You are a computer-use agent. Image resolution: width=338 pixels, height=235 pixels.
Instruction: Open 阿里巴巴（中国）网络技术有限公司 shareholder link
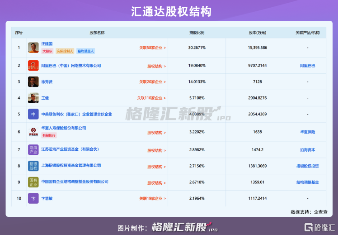(71, 66)
